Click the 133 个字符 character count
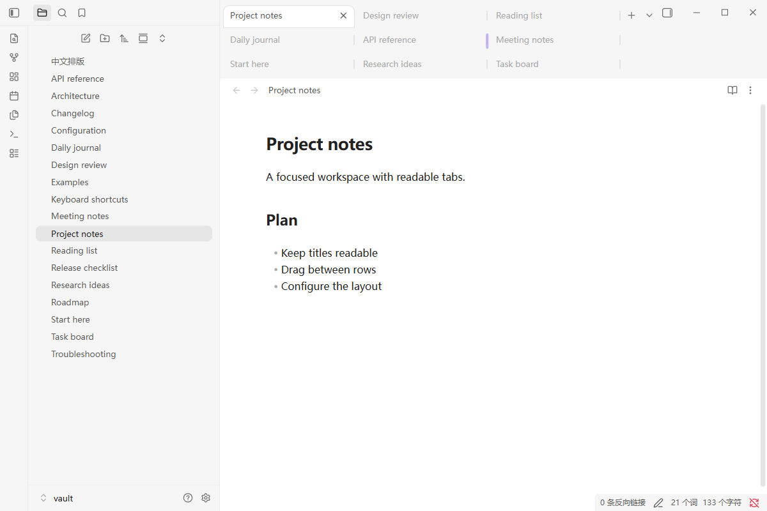This screenshot has height=511, width=767. click(x=722, y=503)
